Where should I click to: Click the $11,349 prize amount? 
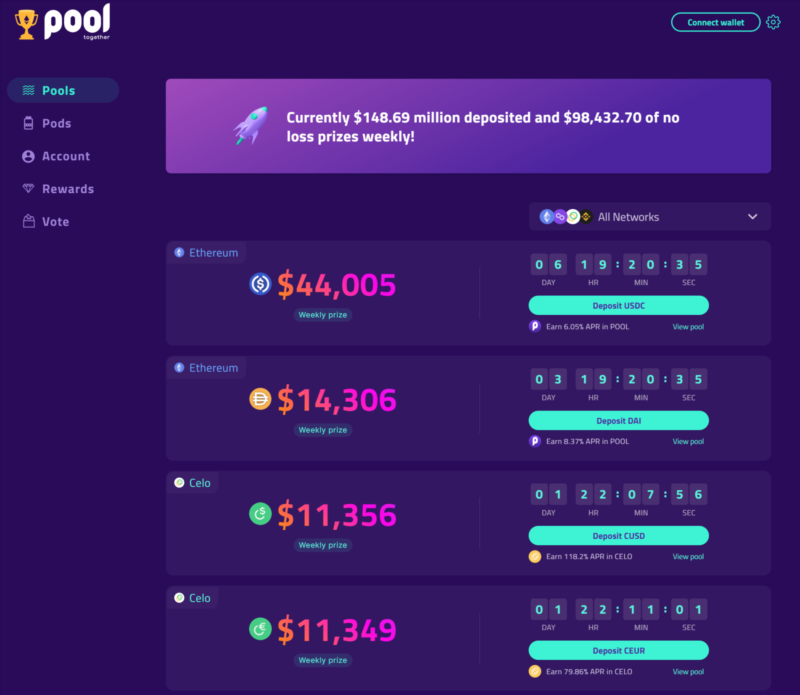click(337, 630)
